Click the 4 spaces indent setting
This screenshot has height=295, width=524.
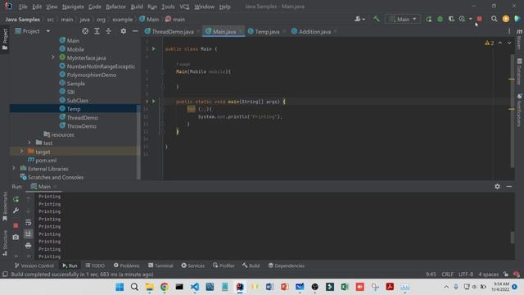tap(488, 275)
